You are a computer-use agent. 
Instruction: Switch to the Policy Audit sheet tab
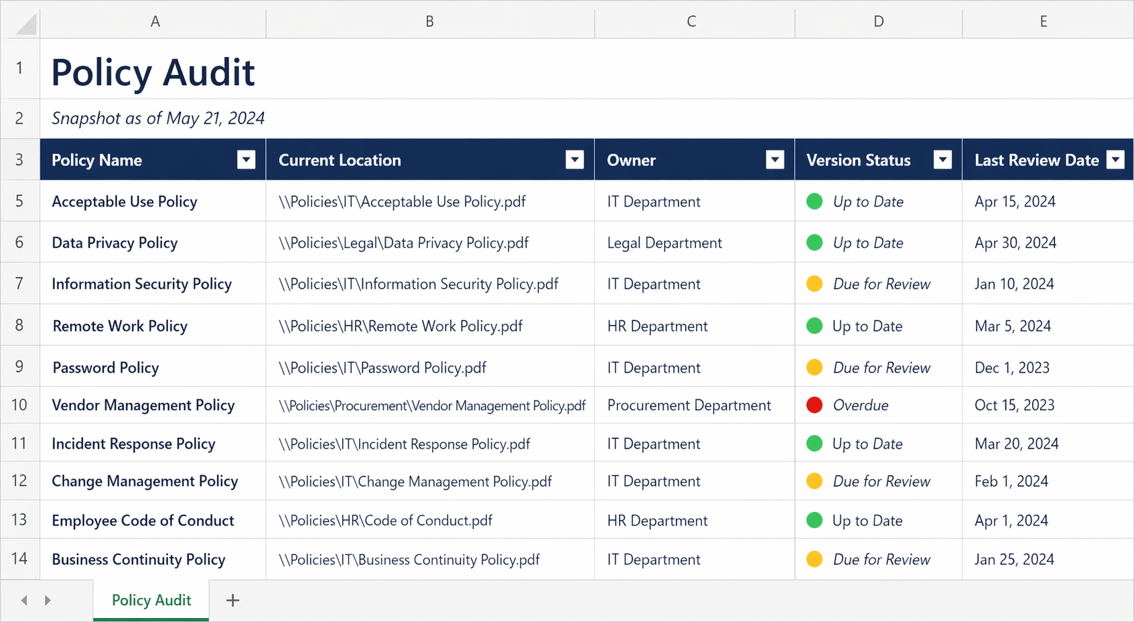[151, 601]
